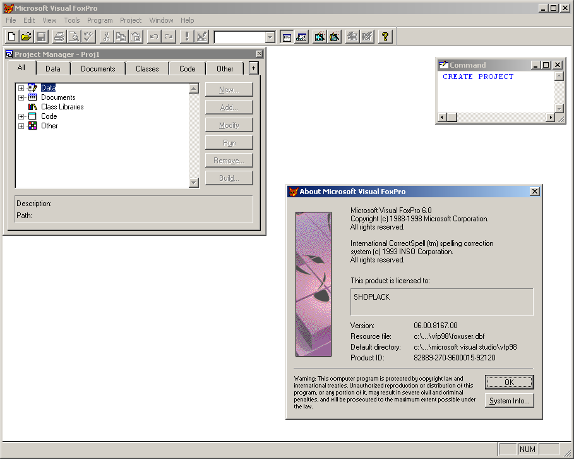Image resolution: width=574 pixels, height=459 pixels.
Task: Click the Modify button
Action: tap(229, 125)
